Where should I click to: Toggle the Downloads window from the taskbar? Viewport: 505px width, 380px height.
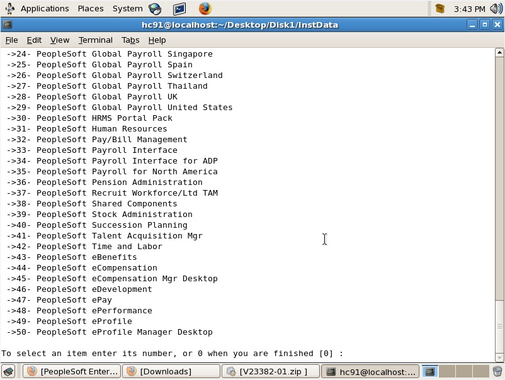point(171,371)
